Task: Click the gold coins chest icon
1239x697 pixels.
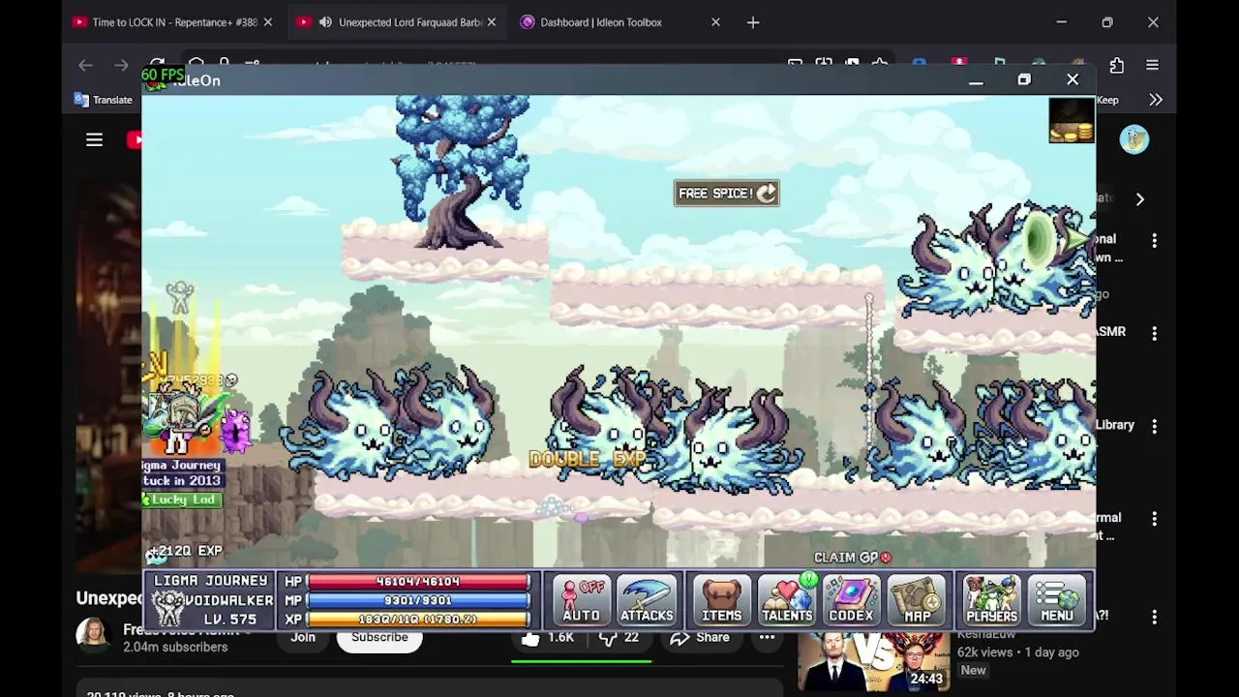Action: [1072, 120]
